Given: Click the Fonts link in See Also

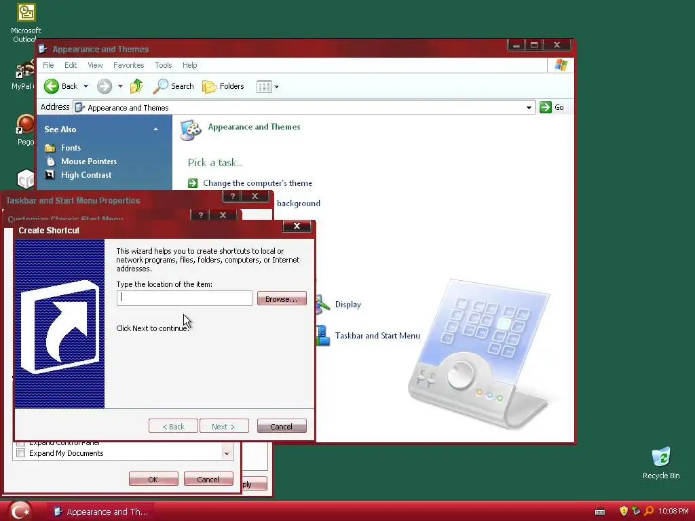Looking at the screenshot, I should tap(71, 147).
